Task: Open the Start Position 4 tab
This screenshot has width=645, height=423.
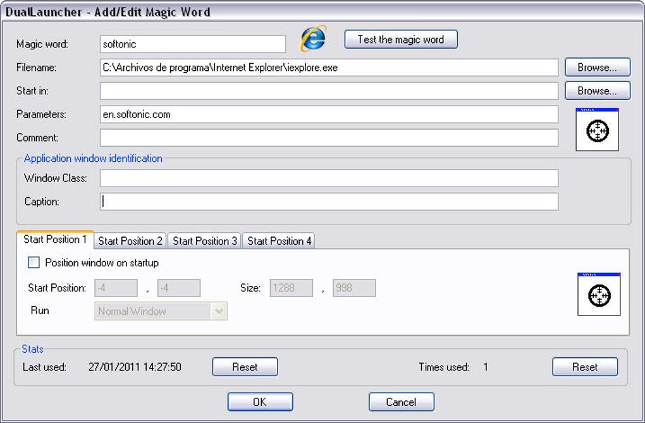Action: tap(279, 241)
